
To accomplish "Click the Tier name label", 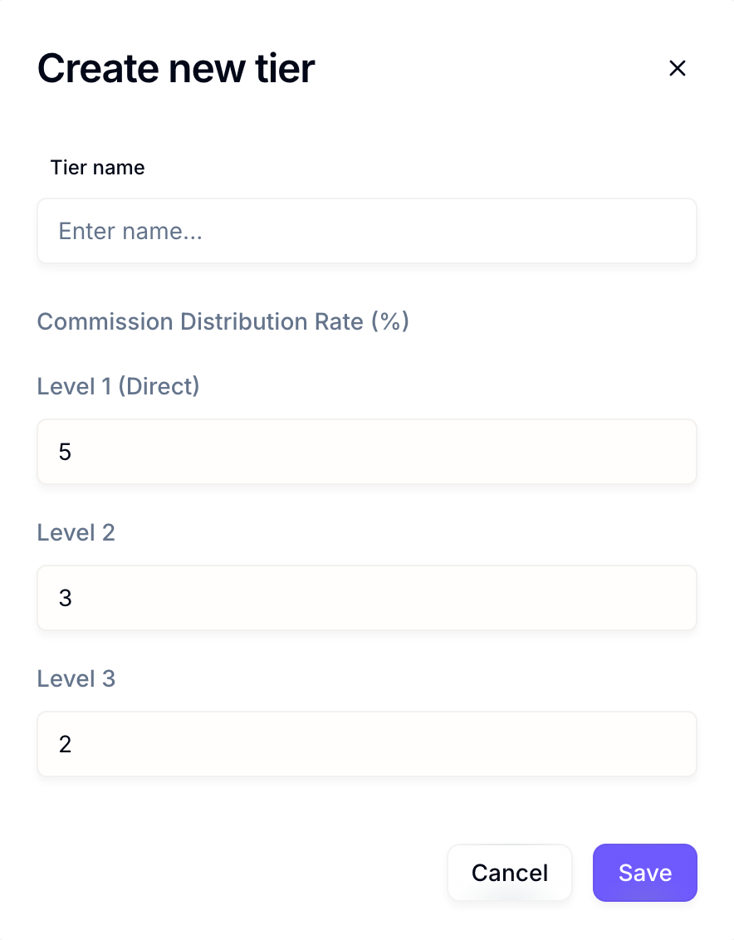I will point(97,167).
